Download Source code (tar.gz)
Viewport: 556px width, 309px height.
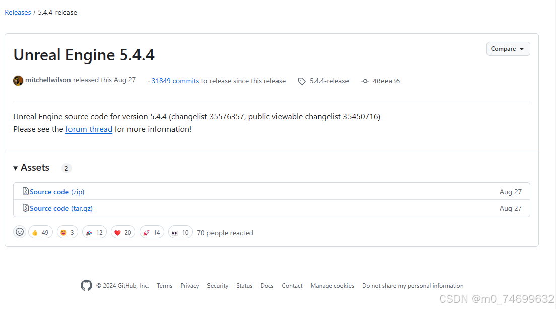61,208
